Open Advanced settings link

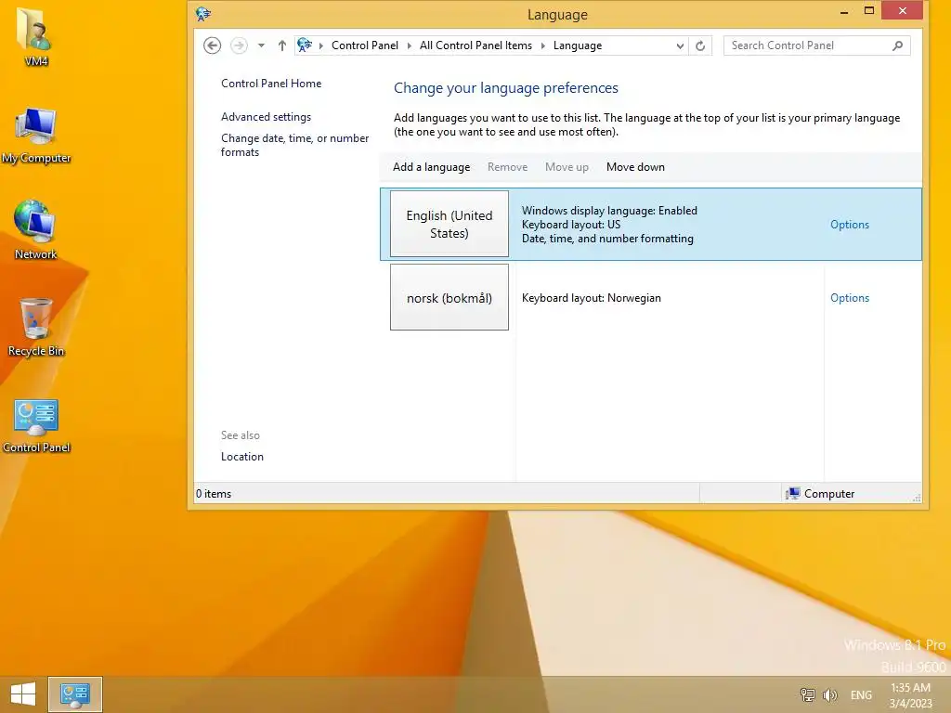[x=266, y=116]
